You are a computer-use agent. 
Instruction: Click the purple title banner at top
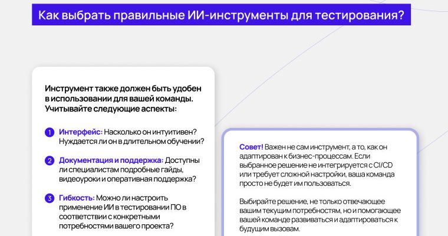(222, 15)
